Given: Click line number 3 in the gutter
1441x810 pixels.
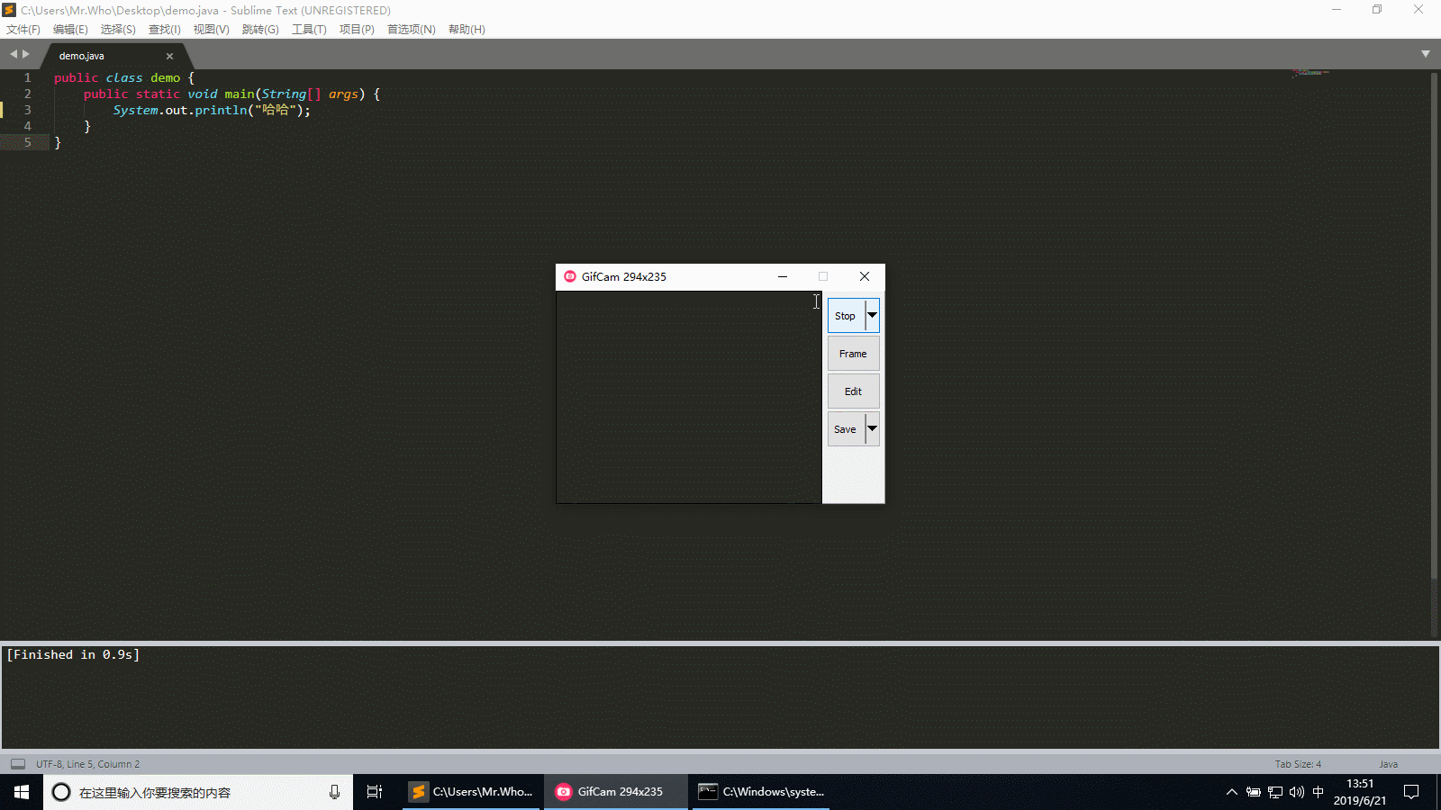Looking at the screenshot, I should tap(27, 110).
